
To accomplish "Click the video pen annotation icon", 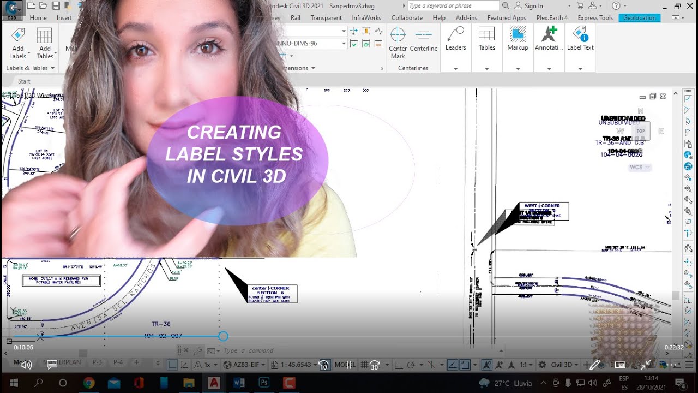I will click(594, 365).
